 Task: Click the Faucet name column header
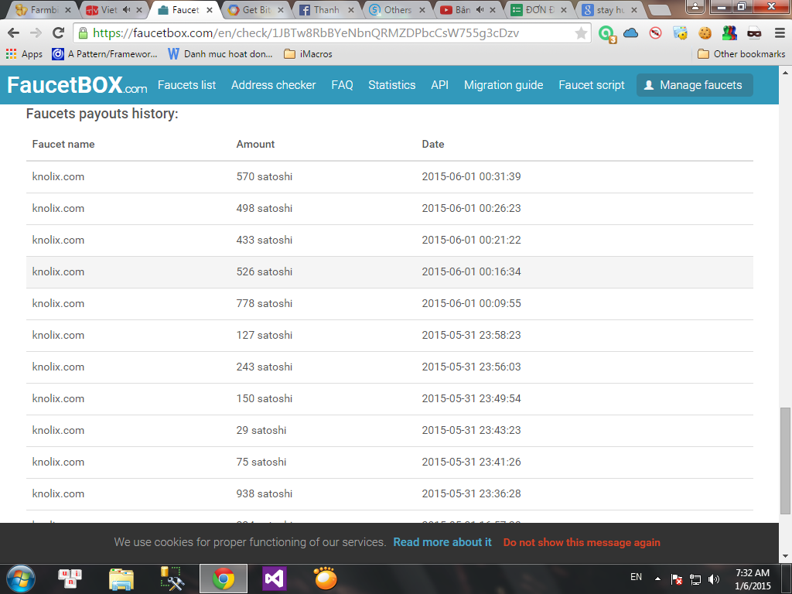point(63,145)
